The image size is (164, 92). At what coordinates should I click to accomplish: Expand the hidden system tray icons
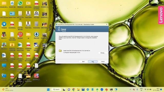[x=130, y=89]
